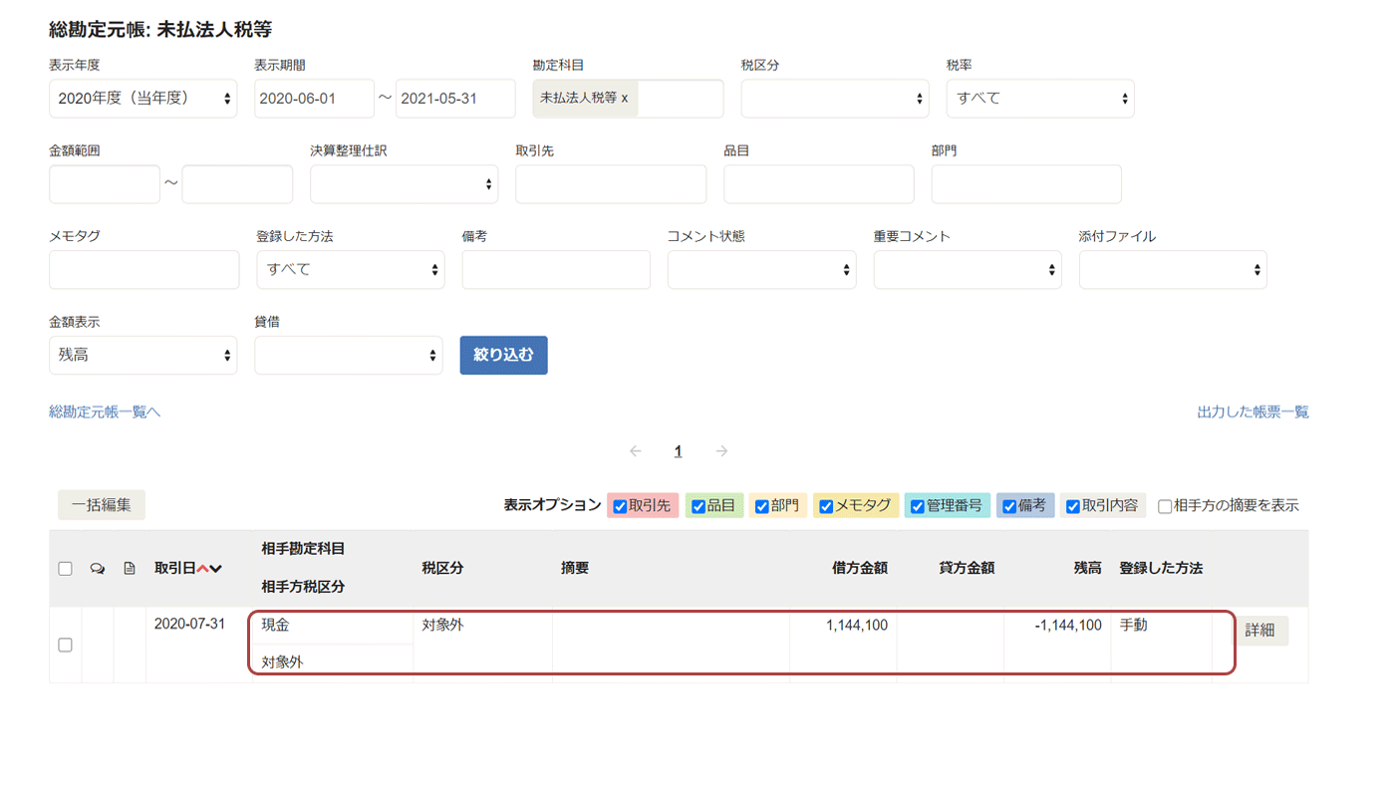Click the 取引先 input field
The height and width of the screenshot is (797, 1395).
611,184
